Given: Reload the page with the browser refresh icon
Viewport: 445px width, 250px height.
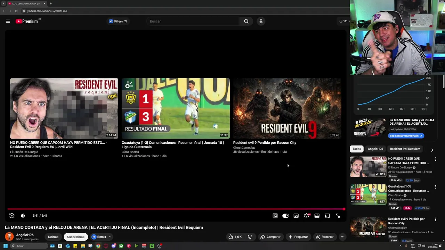Looking at the screenshot, I should click(16, 11).
